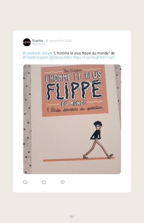Click the subtitle Petites terreurs du quotidien

pos(75,109)
